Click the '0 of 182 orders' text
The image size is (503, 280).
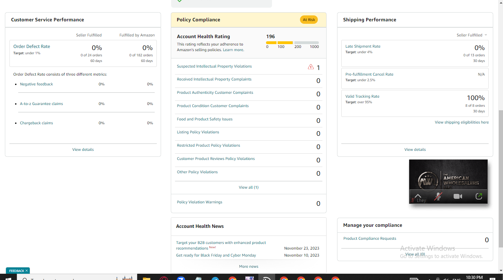141,55
